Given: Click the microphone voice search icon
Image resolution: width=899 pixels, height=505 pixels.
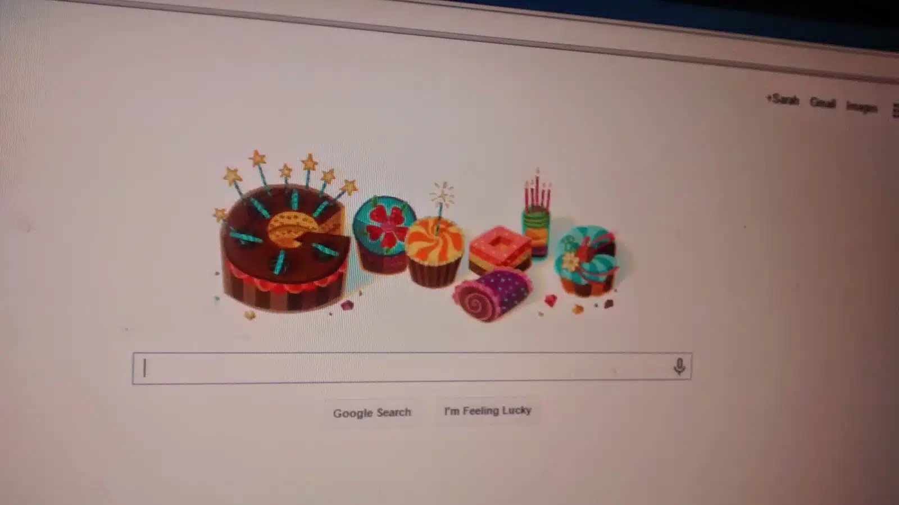Looking at the screenshot, I should tap(679, 367).
